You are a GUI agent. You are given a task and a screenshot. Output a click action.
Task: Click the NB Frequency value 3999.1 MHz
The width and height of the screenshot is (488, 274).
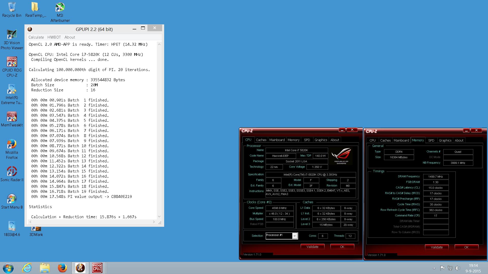(x=458, y=163)
